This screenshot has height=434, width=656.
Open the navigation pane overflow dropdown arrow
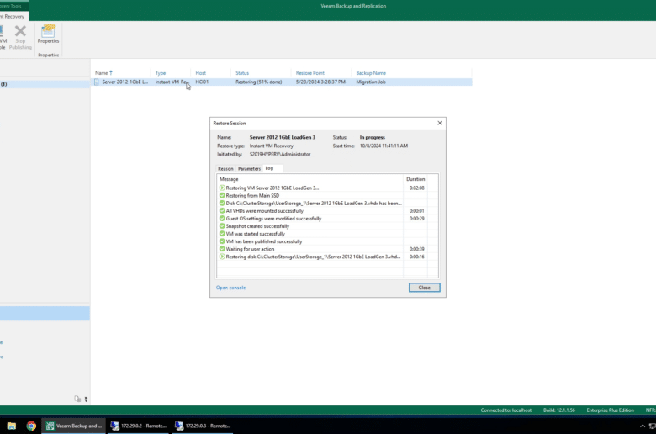point(86,400)
